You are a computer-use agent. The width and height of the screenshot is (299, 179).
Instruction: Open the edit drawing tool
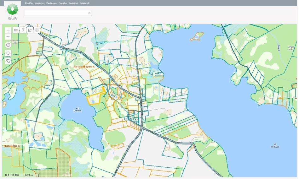click(30, 30)
